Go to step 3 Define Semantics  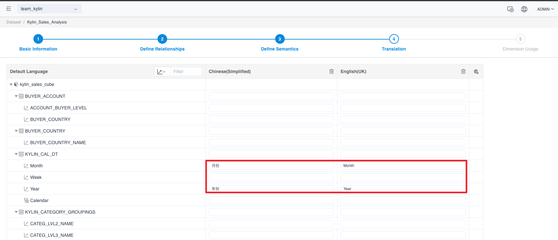(280, 39)
